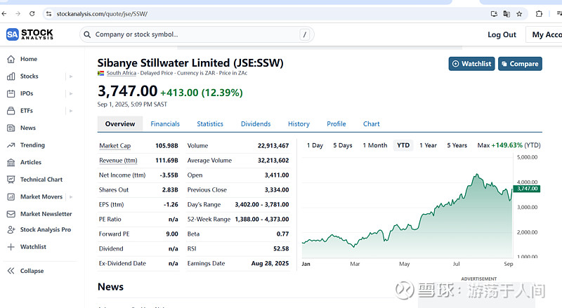
Task: Click the Watchlist plus icon in sidebar
Action: pos(11,247)
